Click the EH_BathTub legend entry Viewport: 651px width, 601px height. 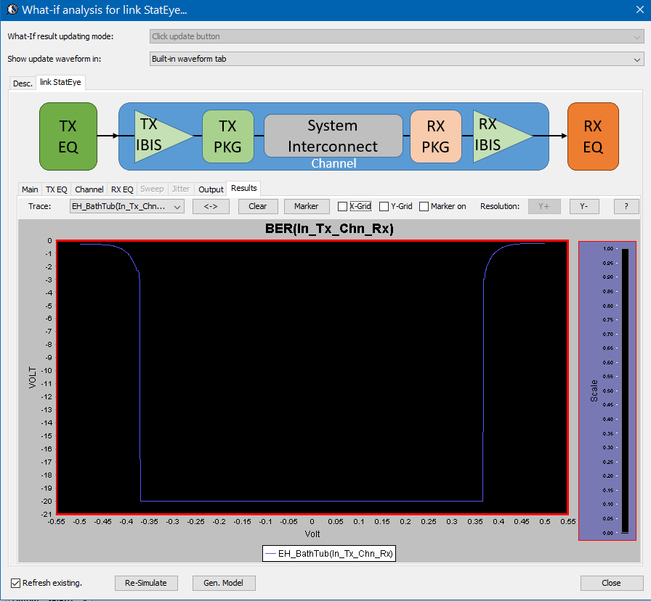329,554
